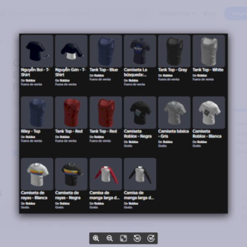Open the Blog link in header
The width and height of the screenshot is (247, 247).
coord(209,14)
